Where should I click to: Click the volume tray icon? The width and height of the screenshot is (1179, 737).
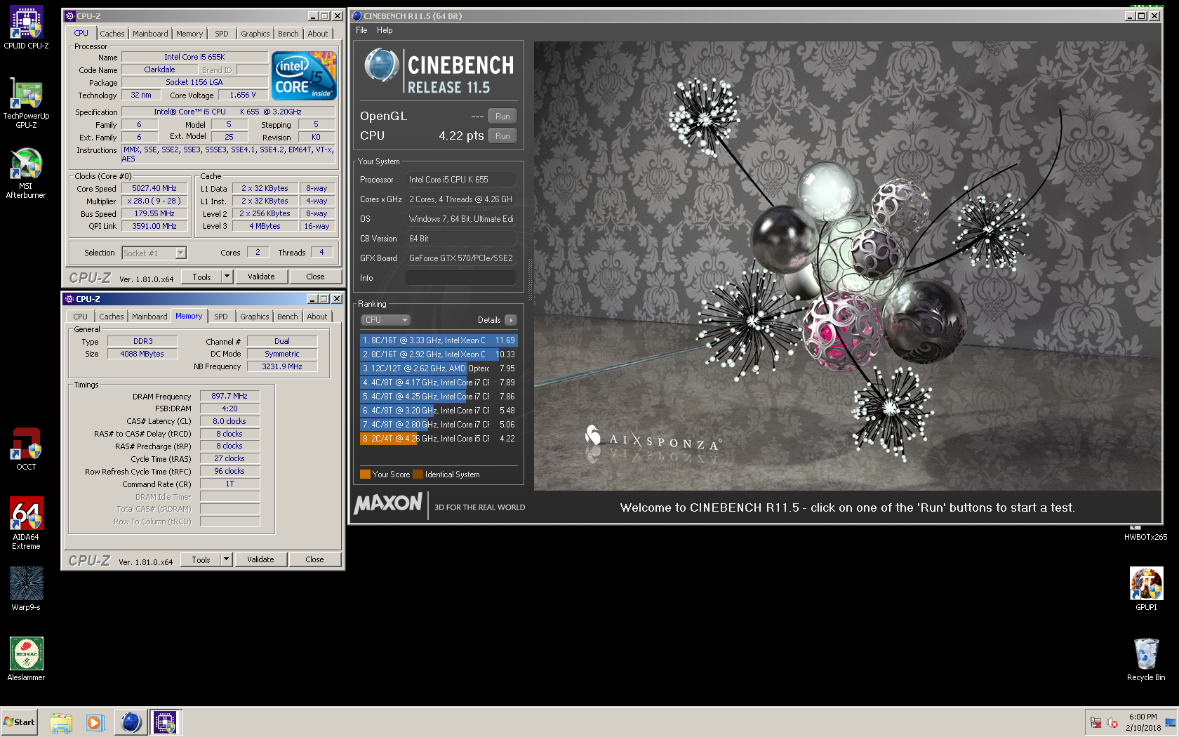(x=1112, y=723)
